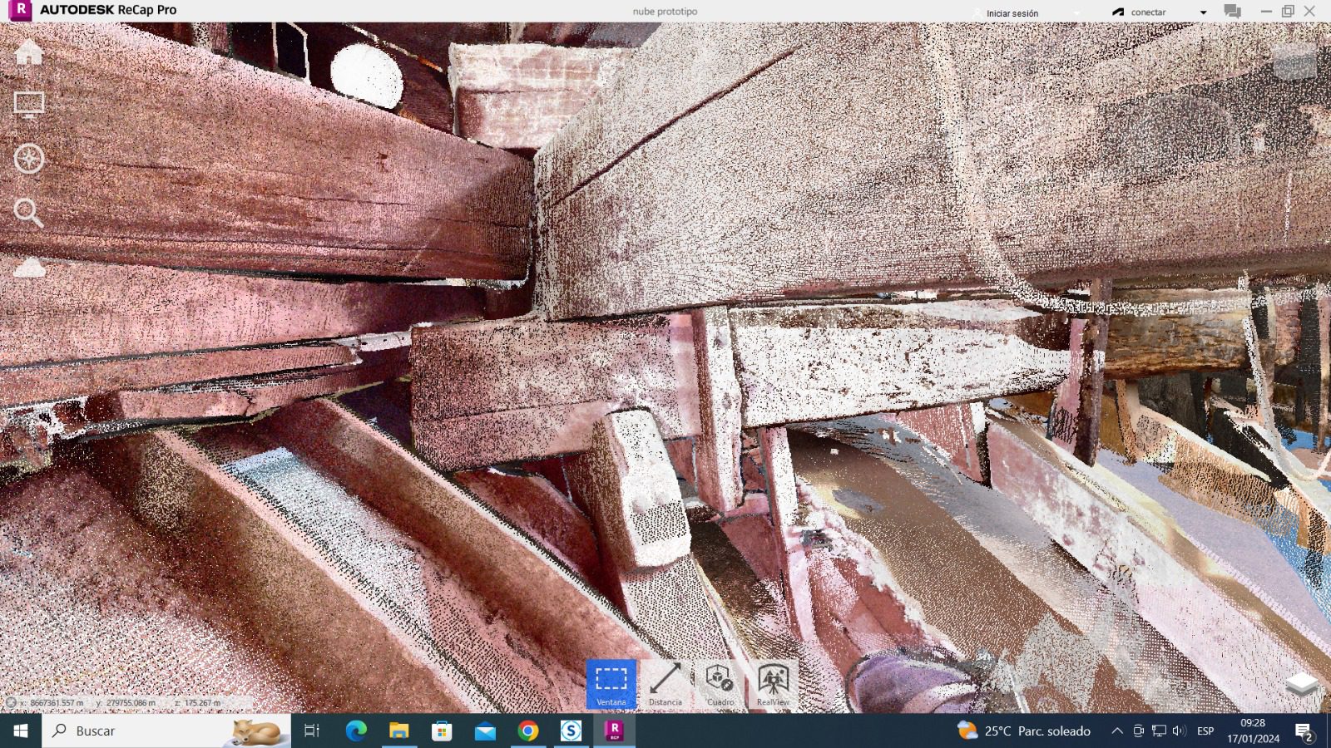
Task: Expand the conectar dropdown arrow
Action: [1203, 12]
